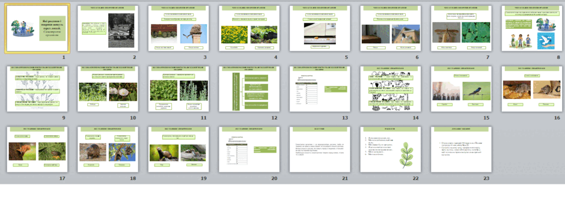Choose slide 5 thumbnail
This screenshot has height=218, width=565.
click(x=320, y=28)
